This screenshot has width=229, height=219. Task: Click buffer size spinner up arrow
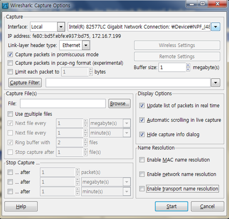[x=188, y=65]
